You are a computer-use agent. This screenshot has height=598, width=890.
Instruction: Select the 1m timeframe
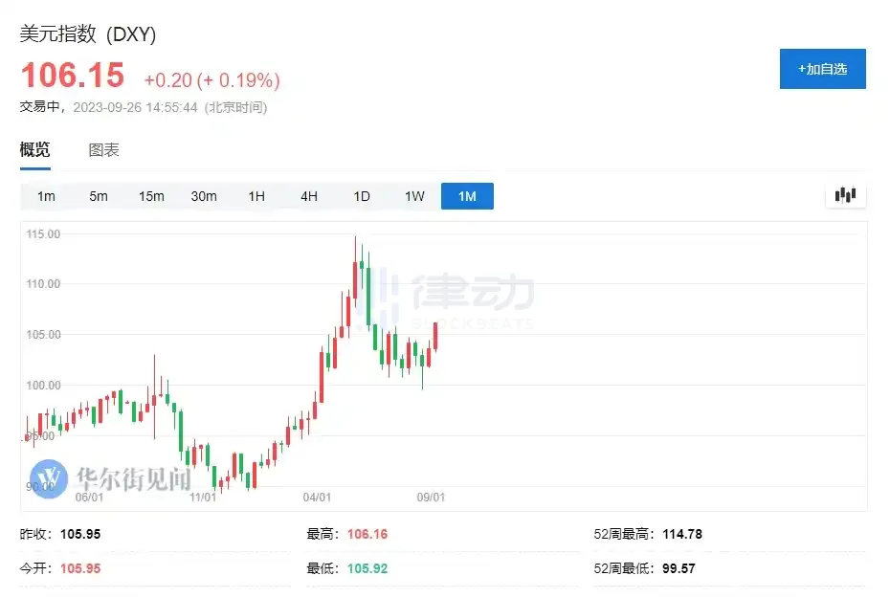pyautogui.click(x=46, y=196)
